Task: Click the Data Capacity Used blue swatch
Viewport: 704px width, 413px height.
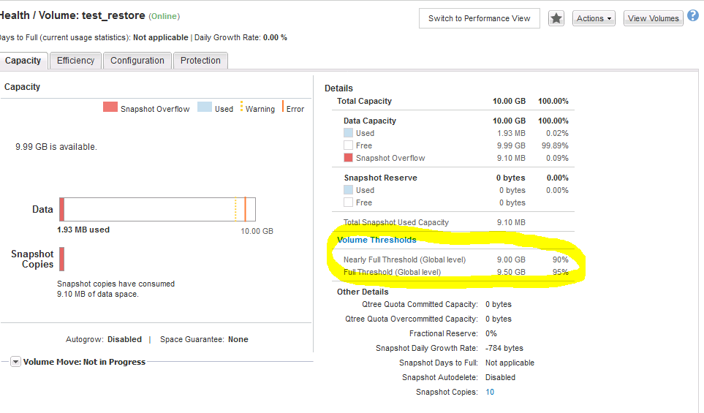Action: click(348, 133)
